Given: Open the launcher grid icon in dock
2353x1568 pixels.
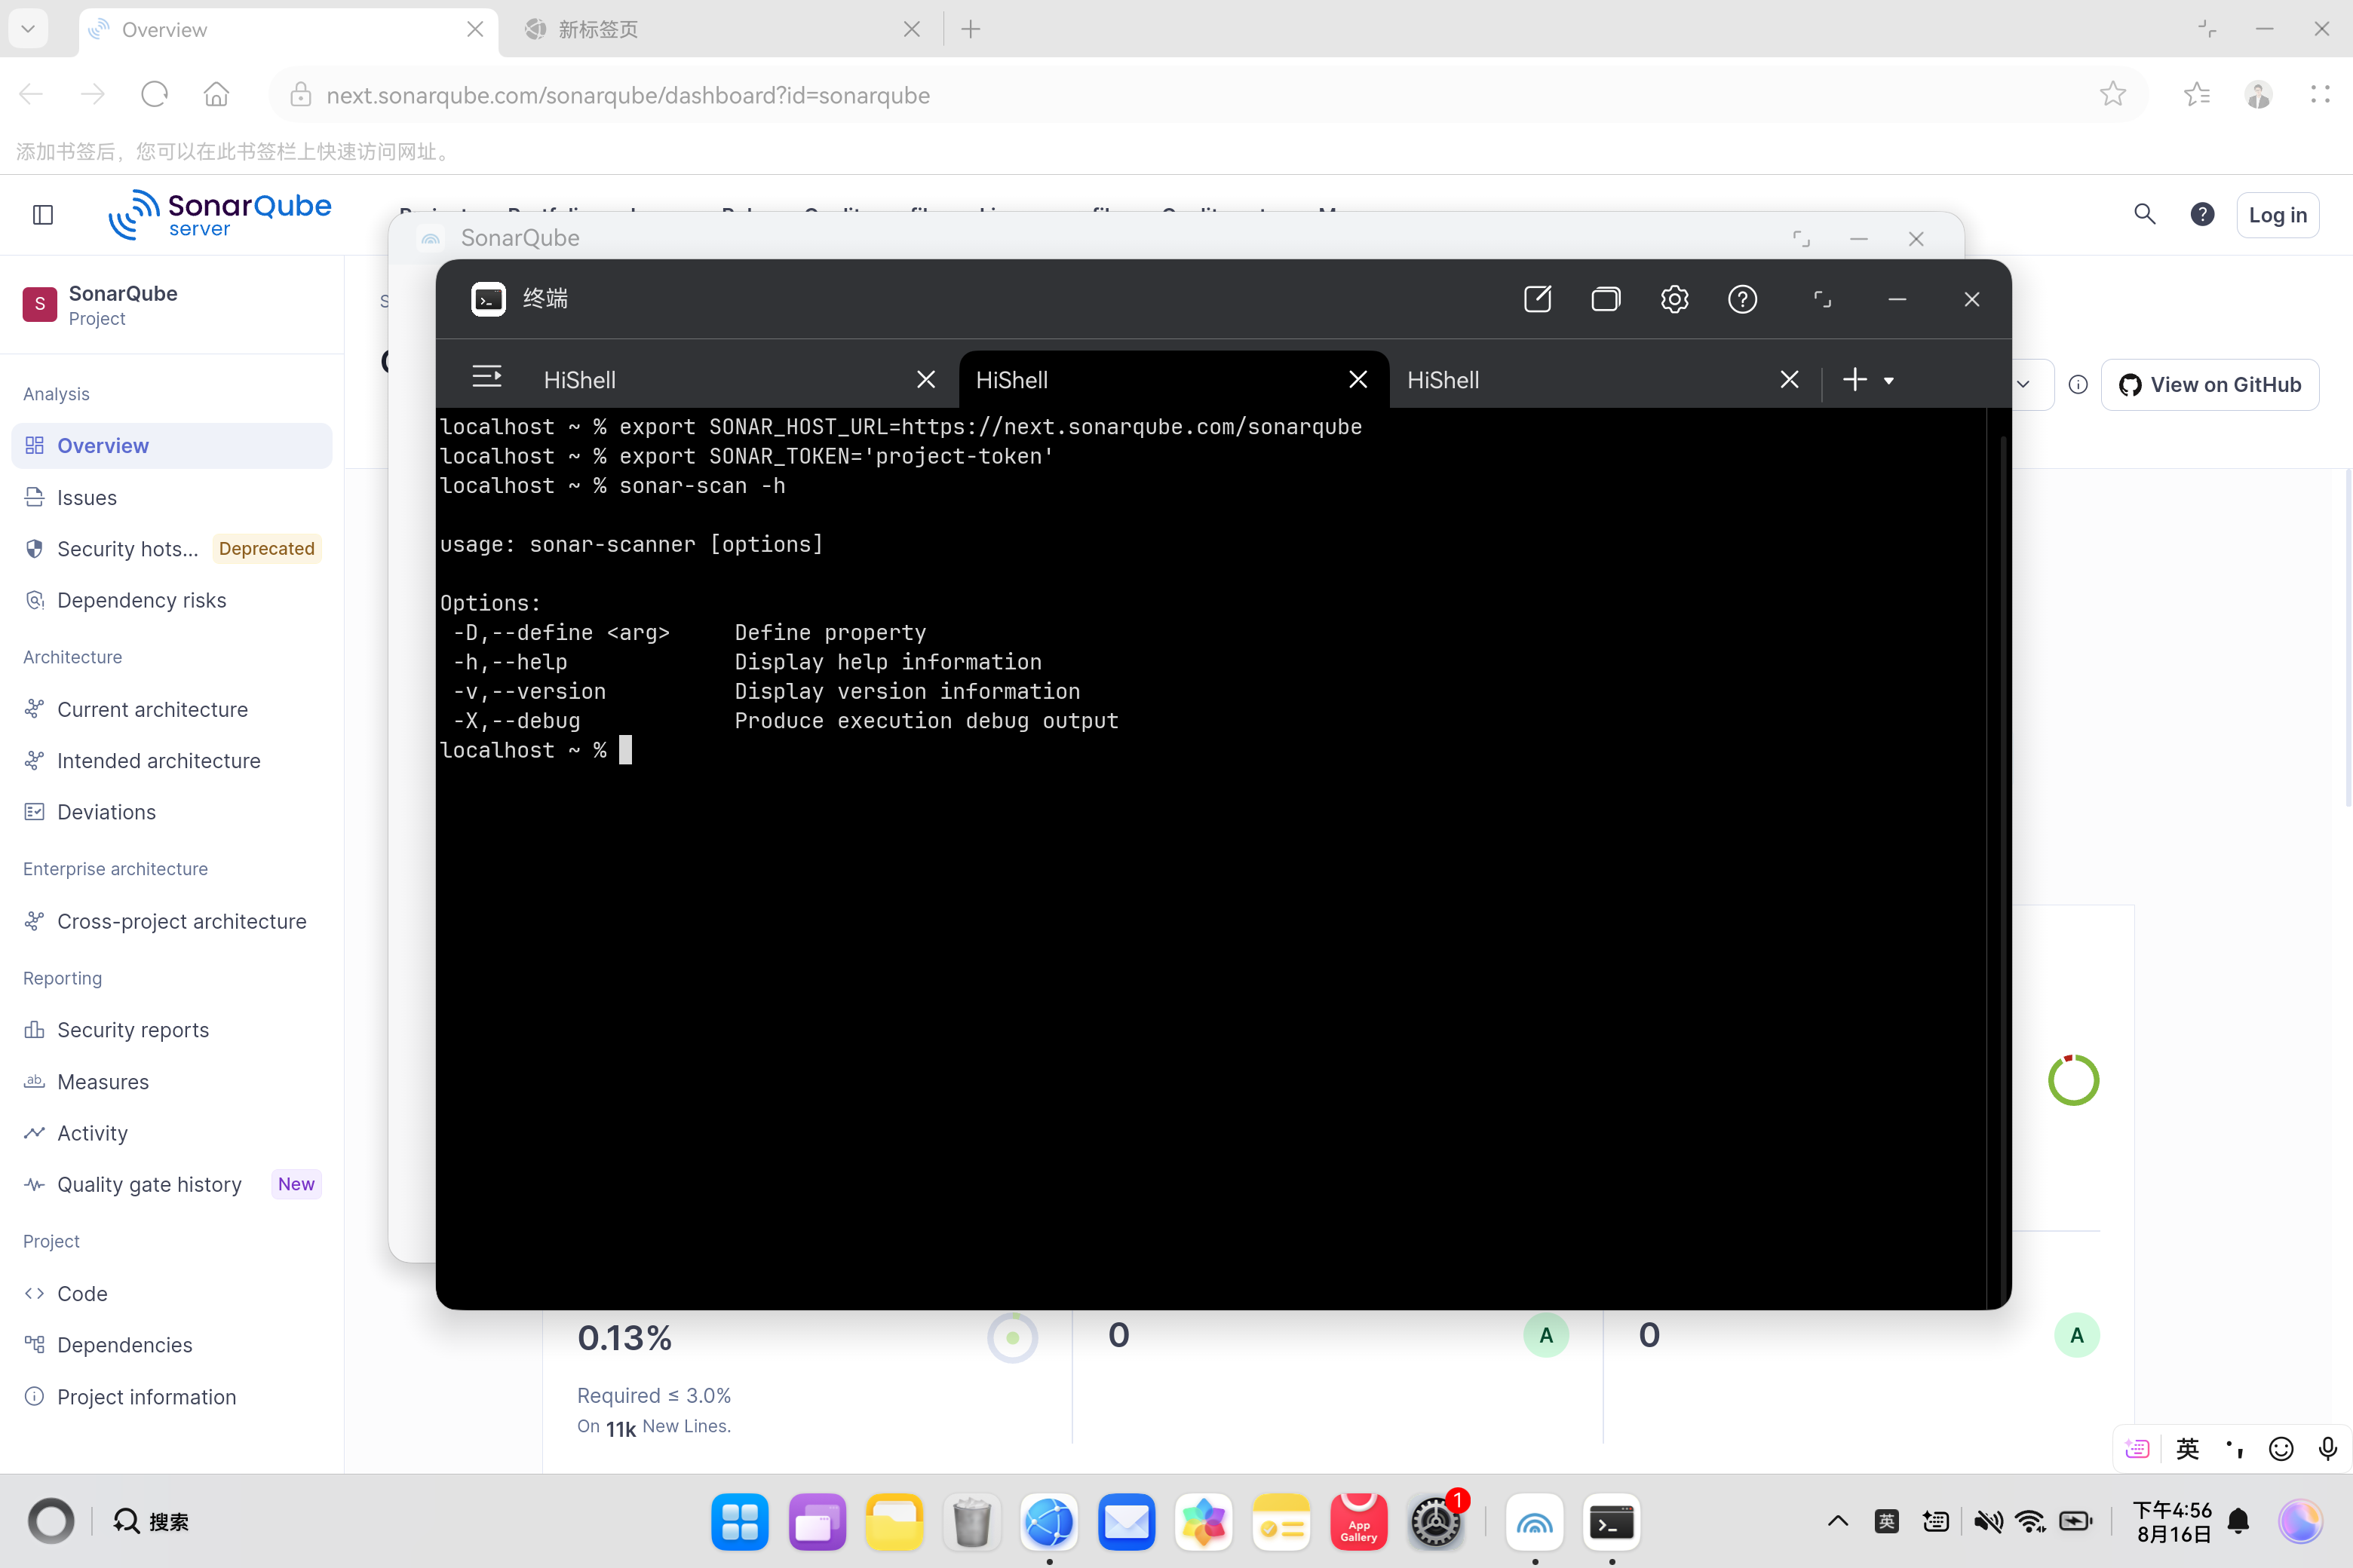Looking at the screenshot, I should pyautogui.click(x=741, y=1522).
